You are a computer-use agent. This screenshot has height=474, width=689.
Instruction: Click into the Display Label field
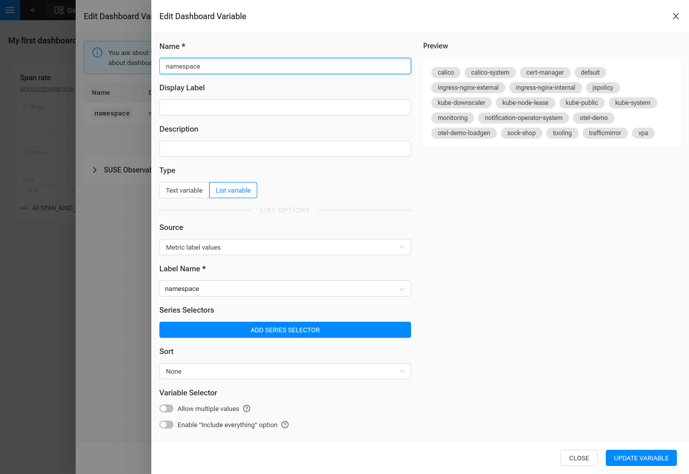click(285, 107)
